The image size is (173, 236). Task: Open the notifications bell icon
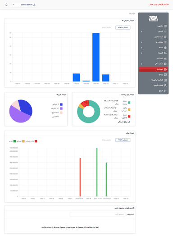coord(6,5)
